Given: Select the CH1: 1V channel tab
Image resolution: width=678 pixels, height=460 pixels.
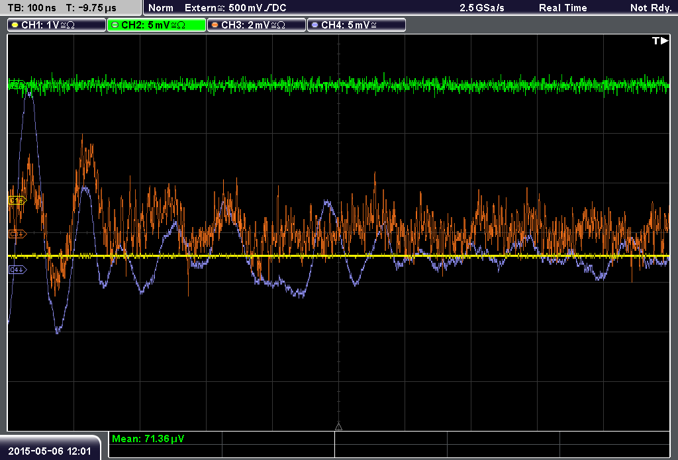Looking at the screenshot, I should 57,25.
